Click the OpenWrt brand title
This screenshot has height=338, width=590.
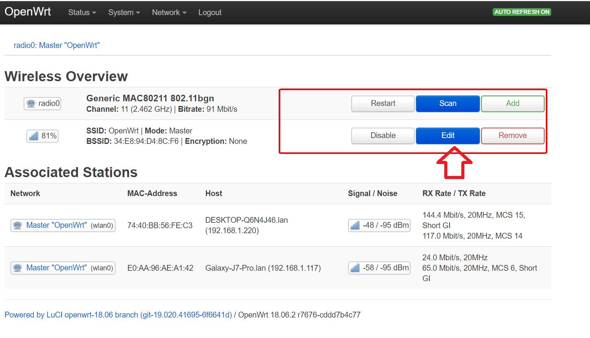click(x=28, y=12)
